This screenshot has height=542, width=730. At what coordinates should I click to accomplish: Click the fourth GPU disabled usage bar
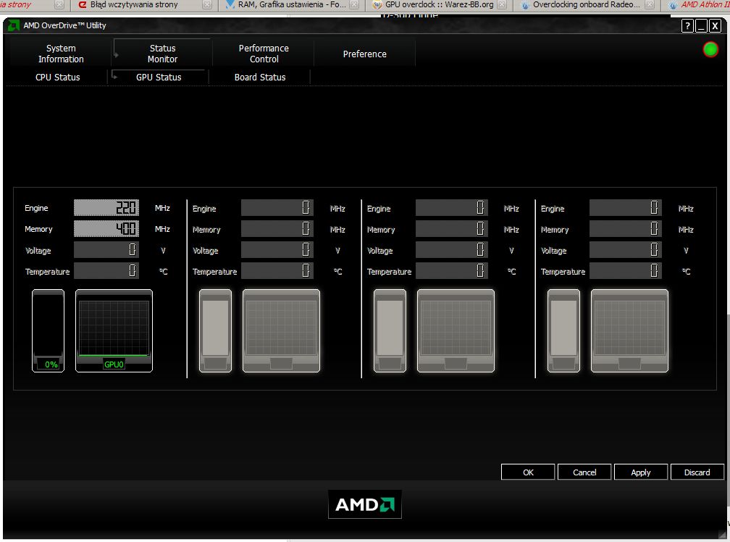(563, 330)
